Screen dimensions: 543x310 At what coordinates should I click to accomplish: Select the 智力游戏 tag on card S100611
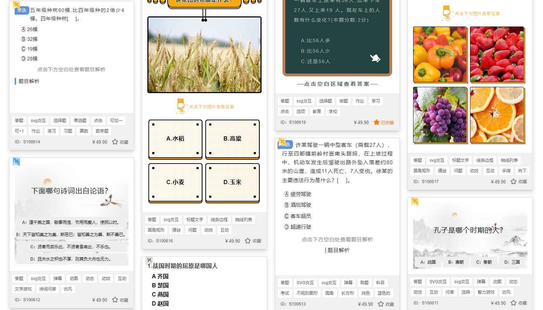tap(485, 292)
